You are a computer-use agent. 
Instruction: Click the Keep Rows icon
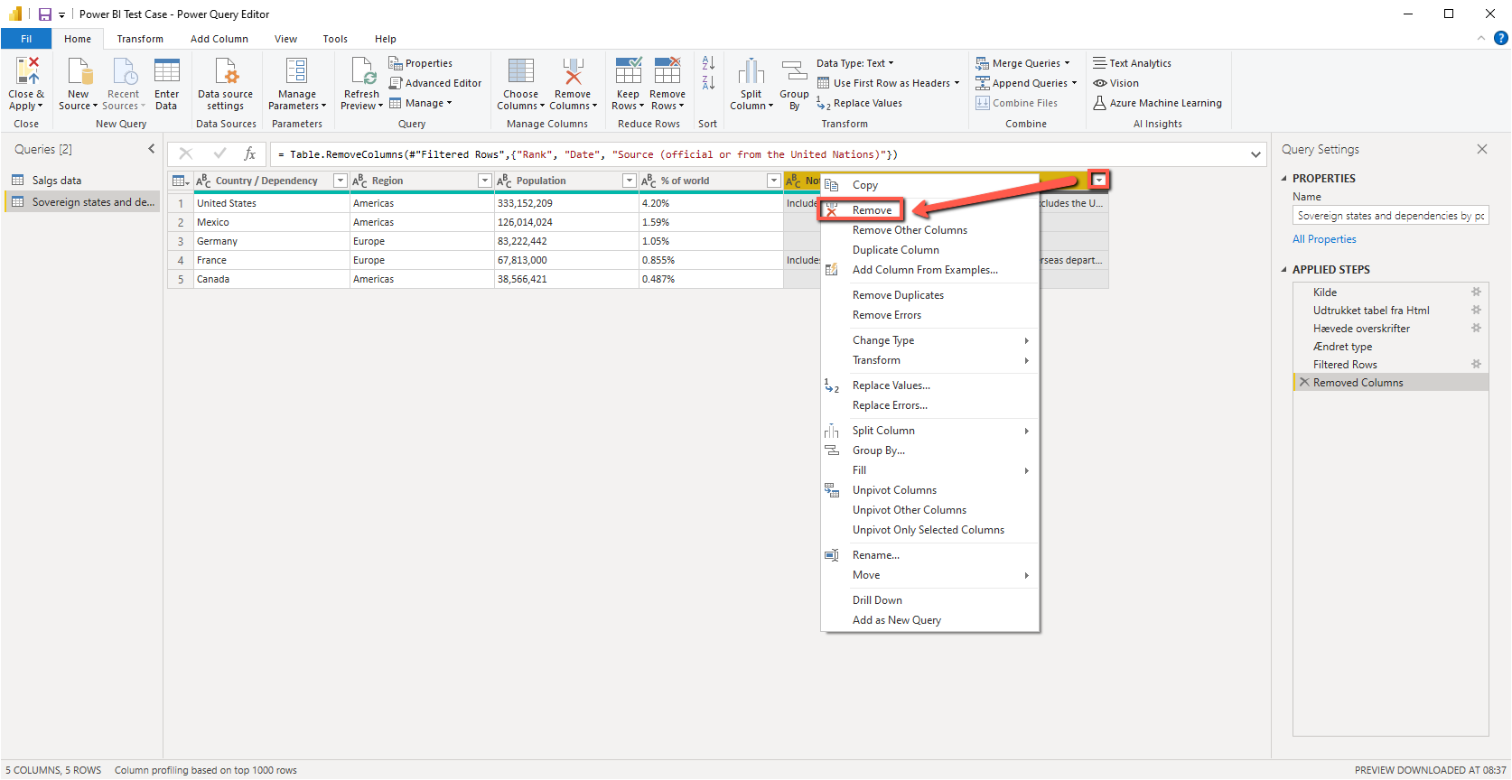(x=629, y=70)
